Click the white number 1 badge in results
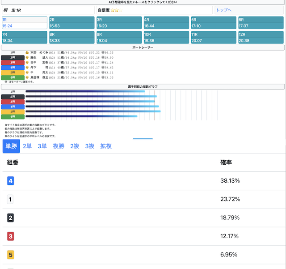 pyautogui.click(x=11, y=199)
